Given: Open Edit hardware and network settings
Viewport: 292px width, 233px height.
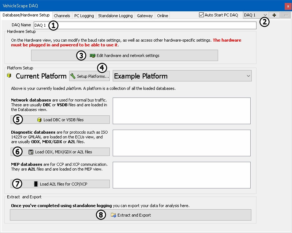Looking at the screenshot, I should click(124, 56).
